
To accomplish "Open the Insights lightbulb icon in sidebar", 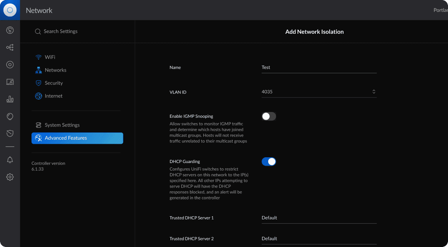I will click(x=10, y=116).
